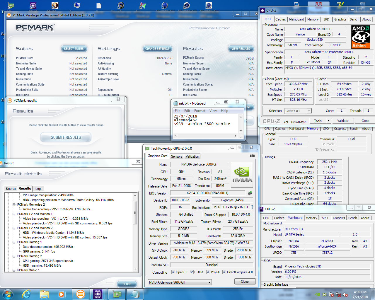This screenshot has height=300, width=375.
Task: Switch to Scores tab in Result details
Action: click(x=11, y=189)
